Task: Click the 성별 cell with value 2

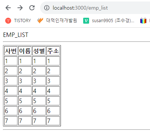Action: point(39,71)
